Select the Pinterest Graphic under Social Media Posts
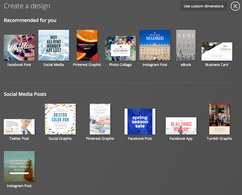The image size is (242, 195). [x=100, y=119]
